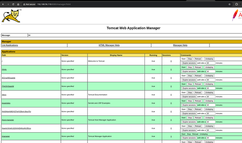
Task: Expire sessions for /host-manager
Action: click(x=189, y=122)
